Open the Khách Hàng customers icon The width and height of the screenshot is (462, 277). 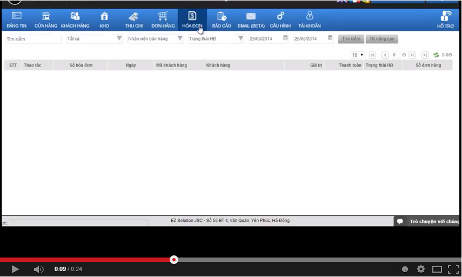(x=75, y=17)
